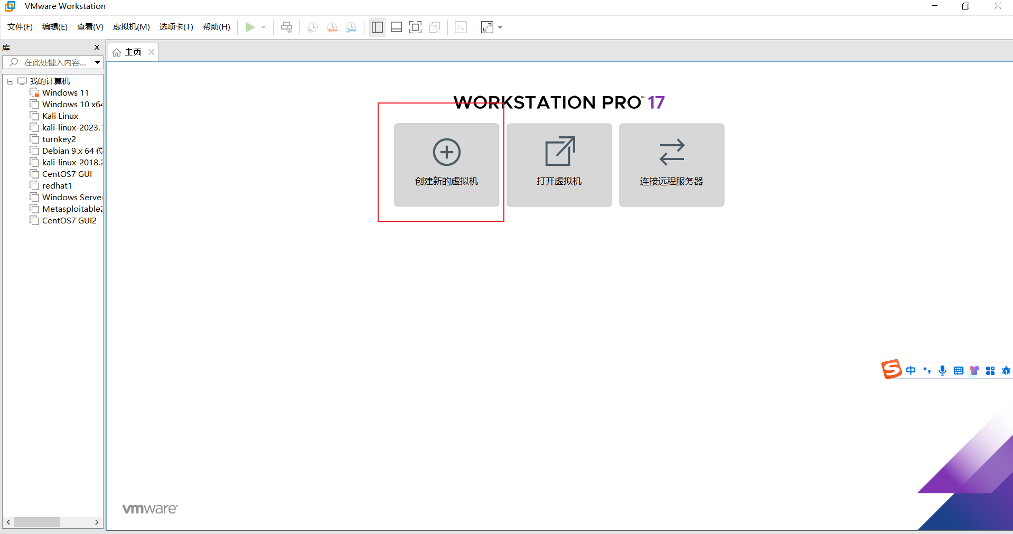Click Revert to Snapshot icon
The image size is (1013, 534).
pyautogui.click(x=332, y=27)
